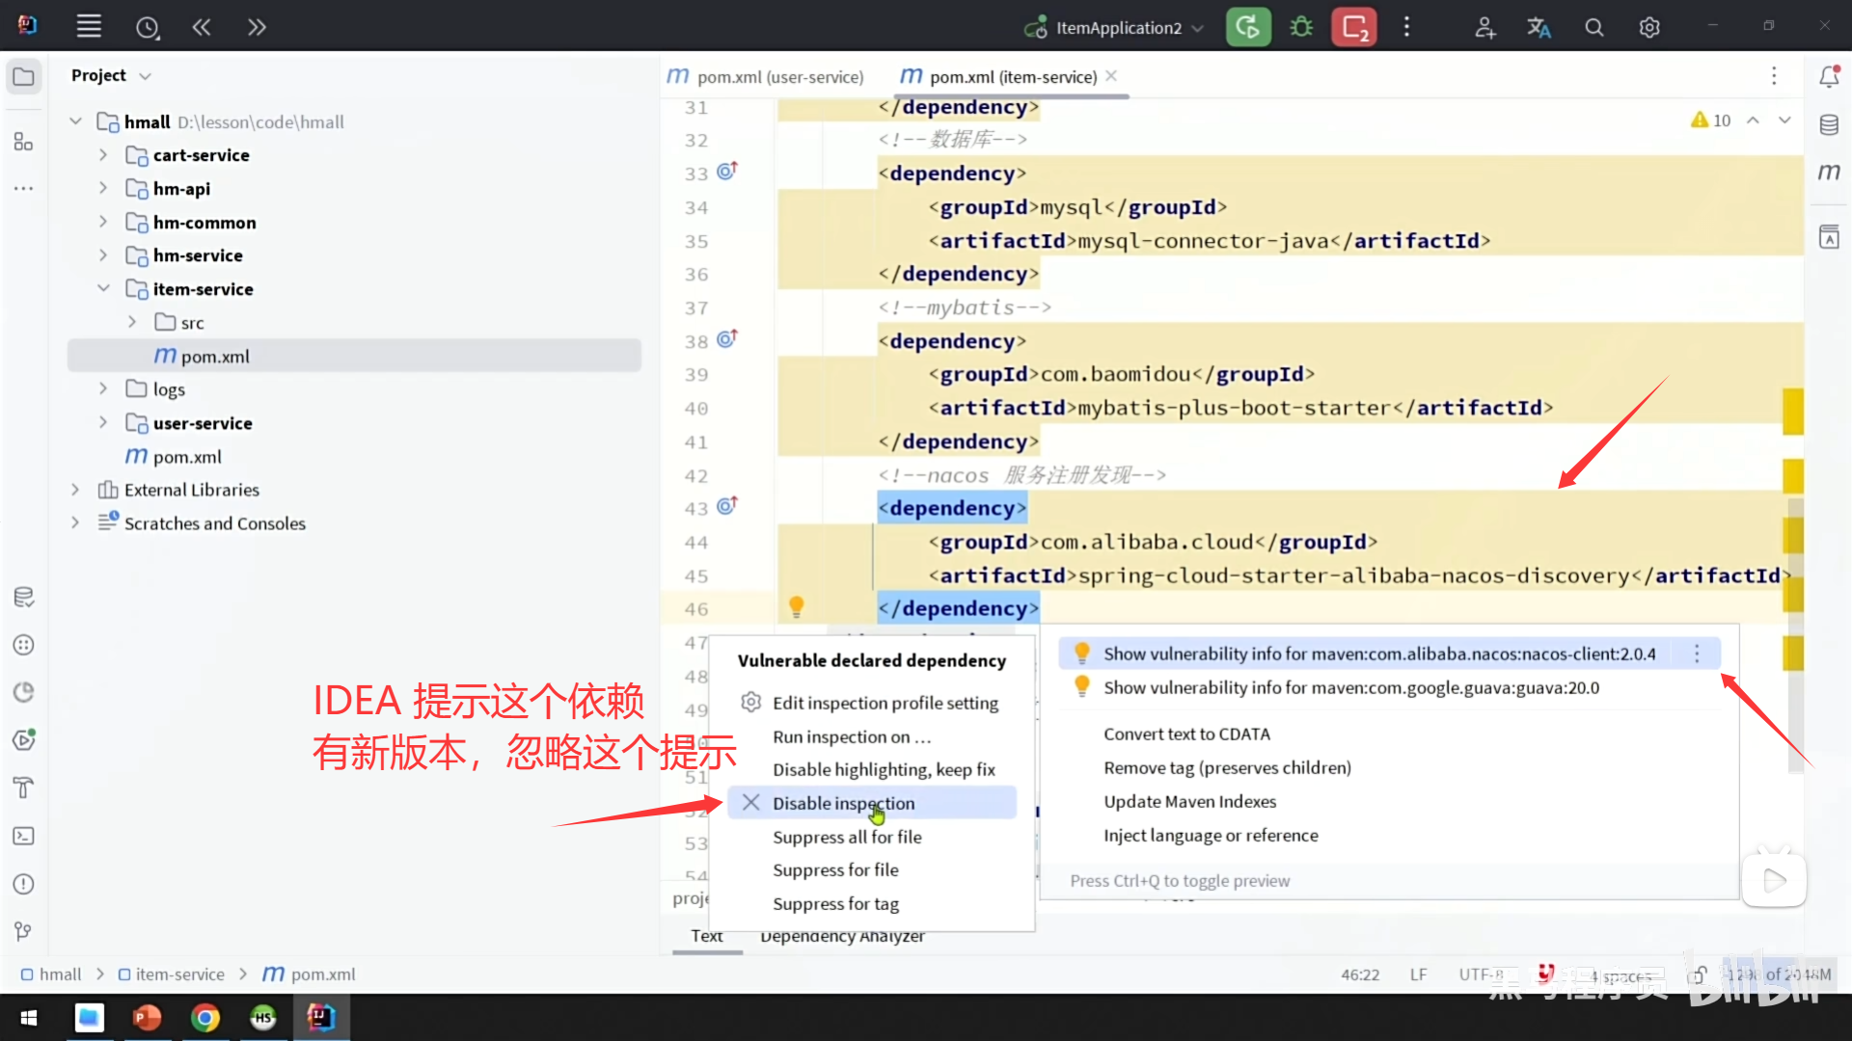The width and height of the screenshot is (1852, 1041).
Task: Open the Problems tool window
Action: tap(24, 884)
